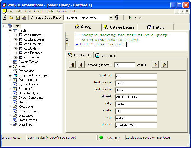Delete query page with trash can icon
This screenshot has height=148, width=191.
(x=117, y=18)
